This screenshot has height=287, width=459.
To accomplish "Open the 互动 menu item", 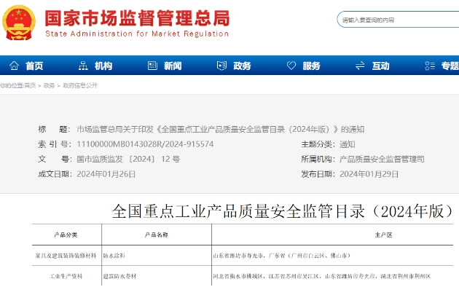I will click(x=380, y=66).
